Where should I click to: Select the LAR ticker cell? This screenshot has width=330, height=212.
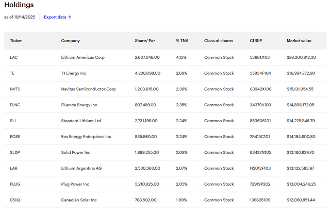pyautogui.click(x=14, y=168)
